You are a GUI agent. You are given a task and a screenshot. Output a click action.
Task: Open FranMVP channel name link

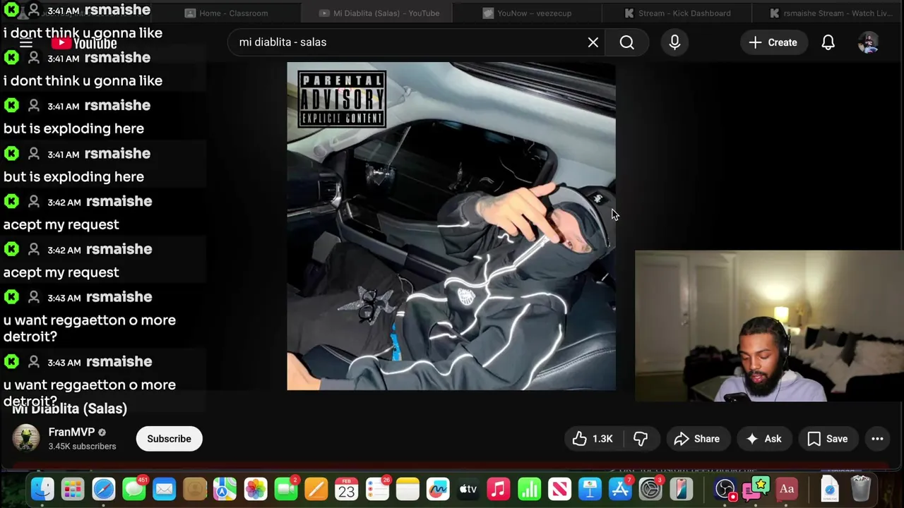pyautogui.click(x=71, y=432)
